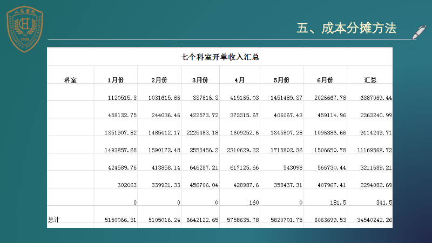Click the 3月份 column header
The width and height of the screenshot is (432, 243).
click(x=200, y=80)
